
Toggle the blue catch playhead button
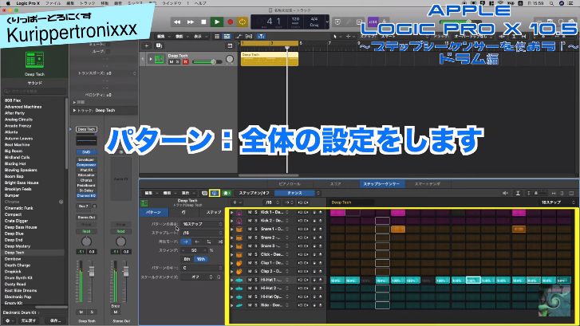261,36
